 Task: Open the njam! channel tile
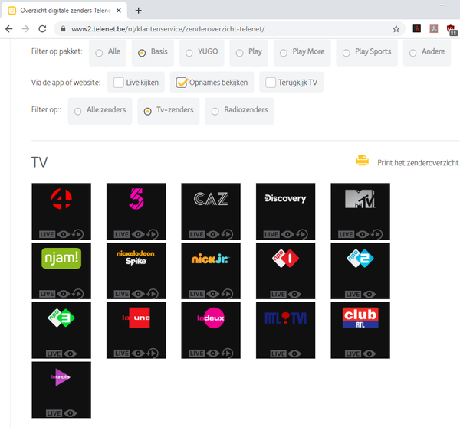tap(61, 271)
